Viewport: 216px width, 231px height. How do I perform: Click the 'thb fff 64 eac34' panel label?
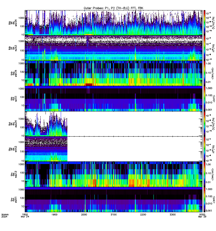(x=13, y=23)
